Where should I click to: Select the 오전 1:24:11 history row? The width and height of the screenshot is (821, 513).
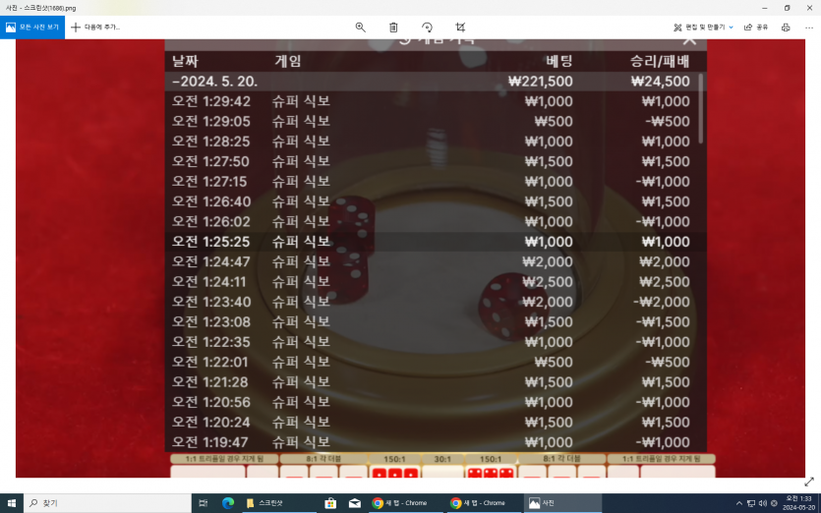pos(436,282)
